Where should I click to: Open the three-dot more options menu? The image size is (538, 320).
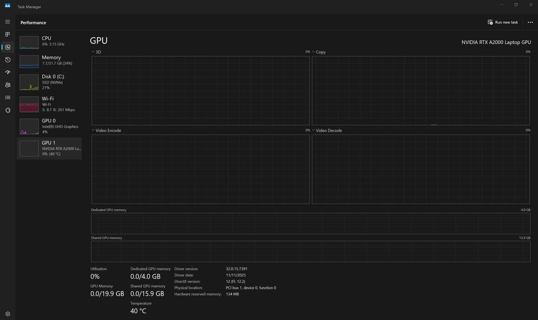tap(530, 22)
